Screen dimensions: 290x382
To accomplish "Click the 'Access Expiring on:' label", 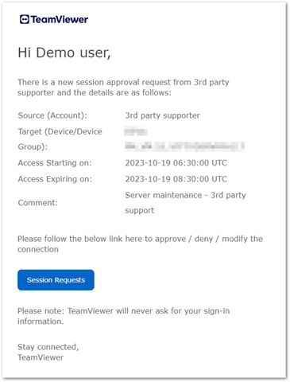I will click(55, 179).
